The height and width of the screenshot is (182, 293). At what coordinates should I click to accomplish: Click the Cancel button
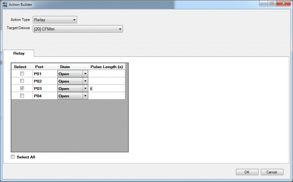click(x=272, y=172)
